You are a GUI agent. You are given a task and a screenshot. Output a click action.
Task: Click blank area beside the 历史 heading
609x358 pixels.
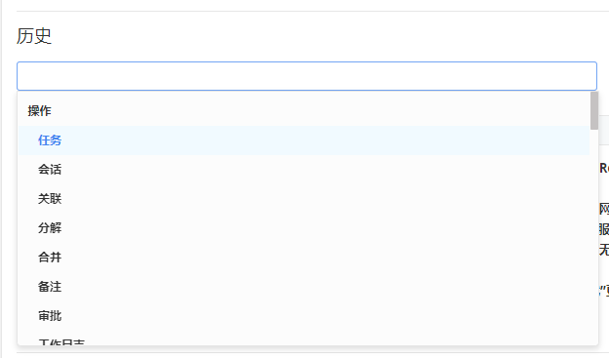310,36
